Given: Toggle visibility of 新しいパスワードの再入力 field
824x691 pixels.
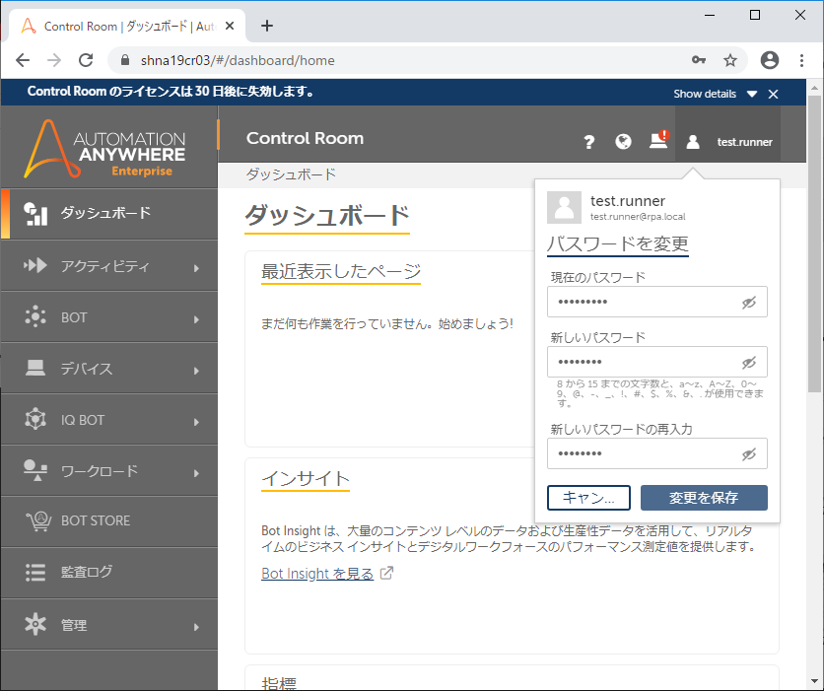Looking at the screenshot, I should click(749, 454).
